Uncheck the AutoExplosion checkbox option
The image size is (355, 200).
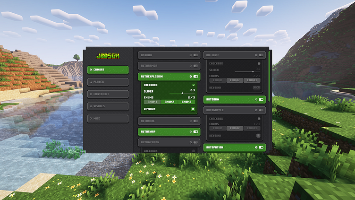(194, 85)
